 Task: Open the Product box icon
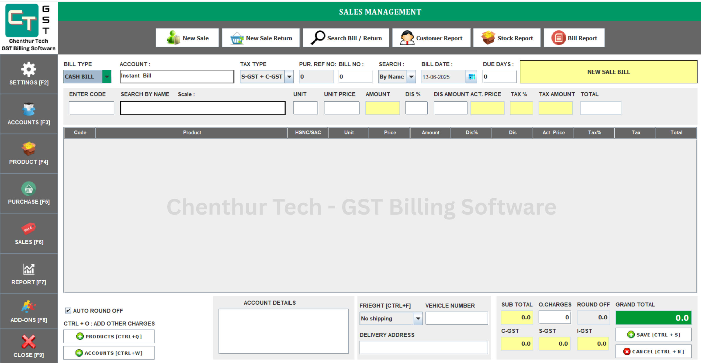pyautogui.click(x=28, y=149)
